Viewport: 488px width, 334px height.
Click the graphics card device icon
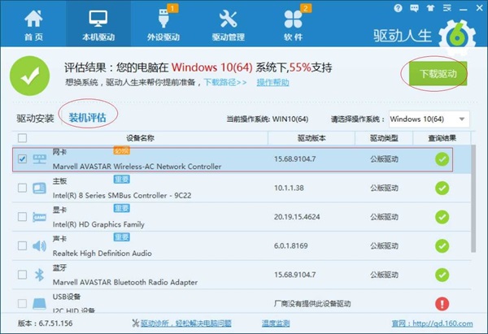(40, 217)
